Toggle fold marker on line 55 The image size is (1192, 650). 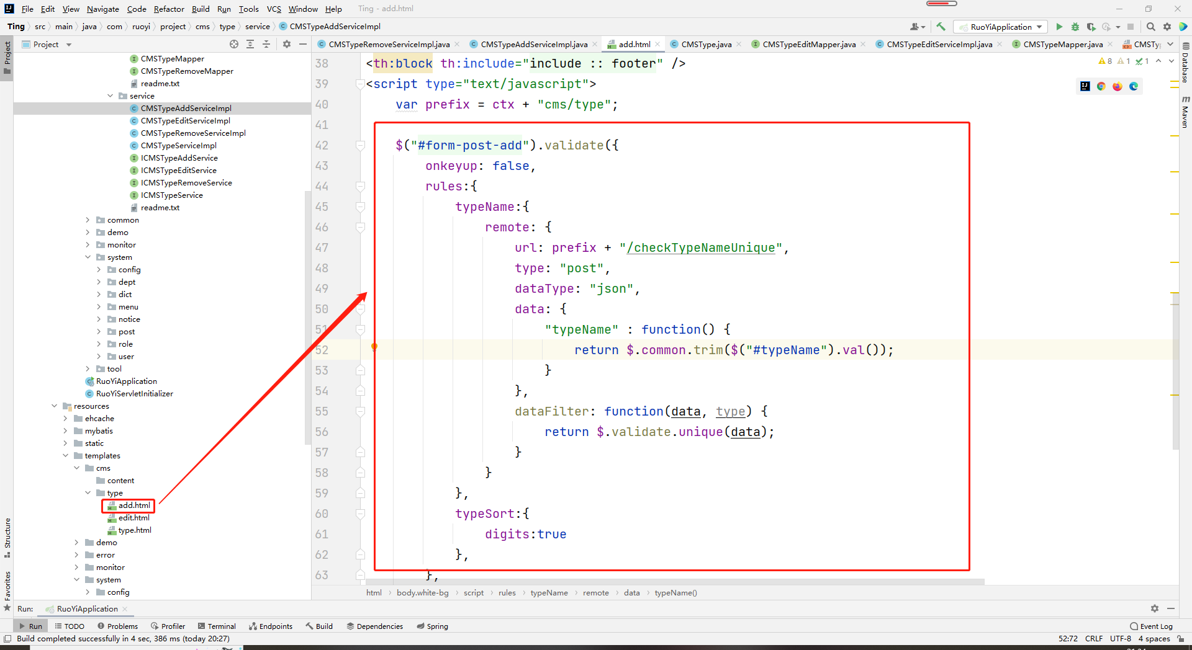pos(360,411)
